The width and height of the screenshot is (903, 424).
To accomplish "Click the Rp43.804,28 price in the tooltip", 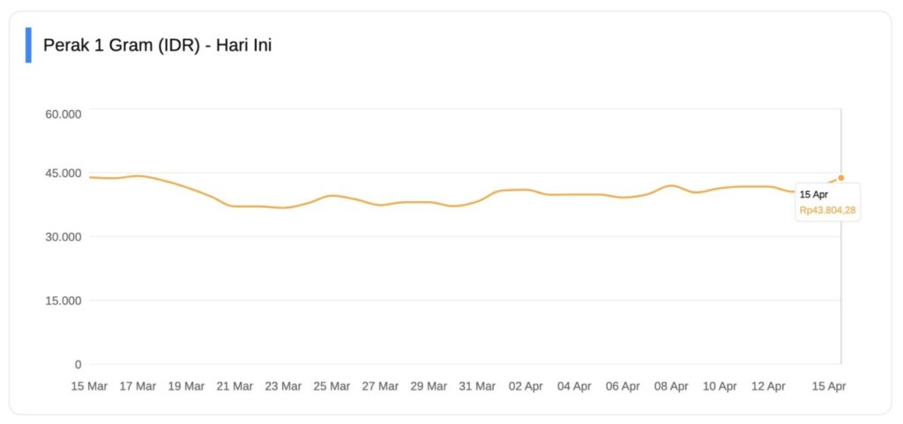I will tap(828, 210).
